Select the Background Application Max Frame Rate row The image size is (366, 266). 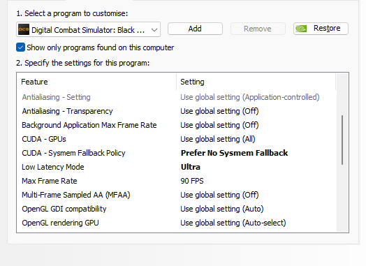(177, 125)
